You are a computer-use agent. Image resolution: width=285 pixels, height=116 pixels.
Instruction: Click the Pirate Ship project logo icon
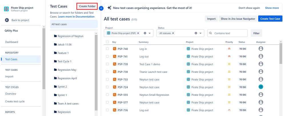point(6,9)
